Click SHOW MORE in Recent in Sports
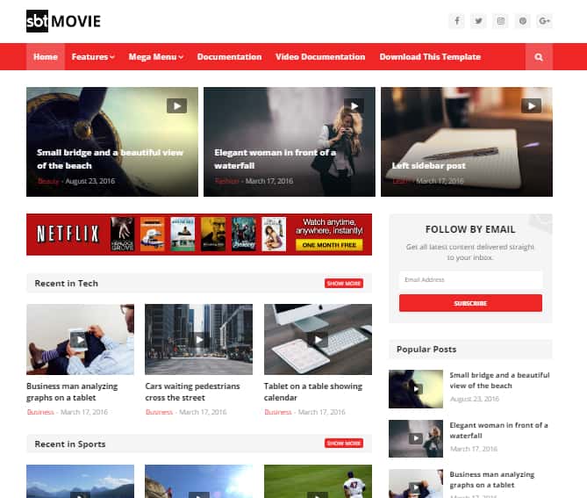Image resolution: width=587 pixels, height=498 pixels. (x=344, y=444)
